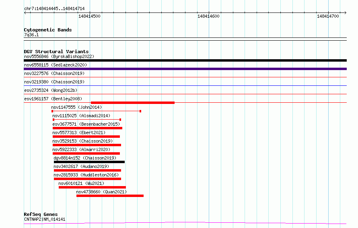Open the esv1961157 (Bentley2008) label
This screenshot has width=358, height=228.
pyautogui.click(x=53, y=99)
